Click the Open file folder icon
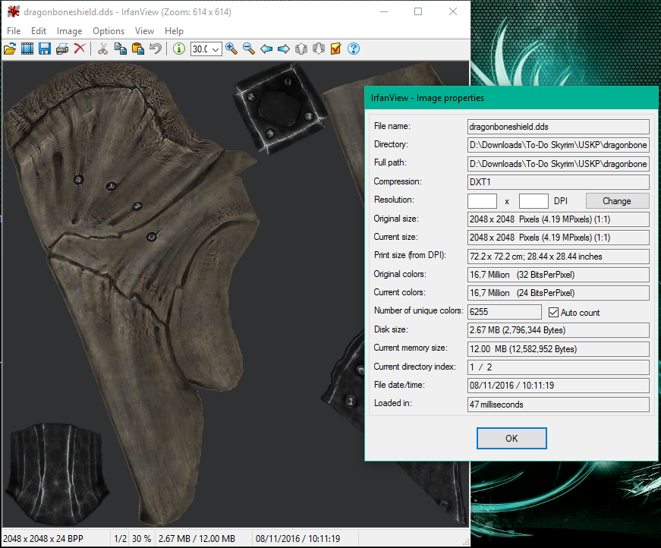Screen dimensions: 661x548 [x=10, y=49]
